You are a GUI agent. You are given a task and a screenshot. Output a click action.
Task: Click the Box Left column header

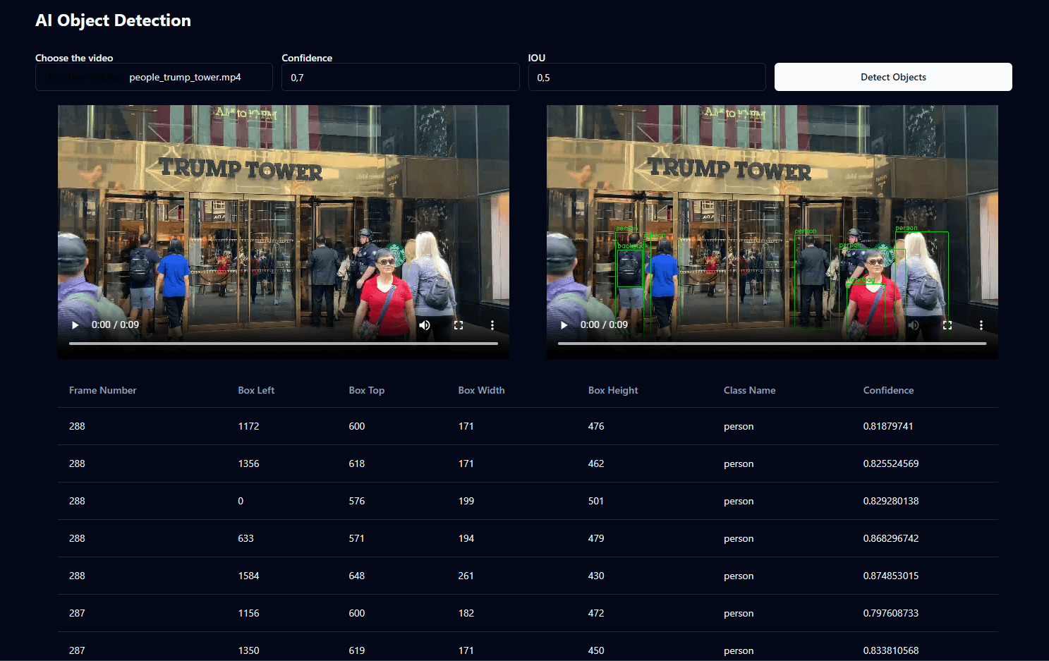(x=256, y=390)
